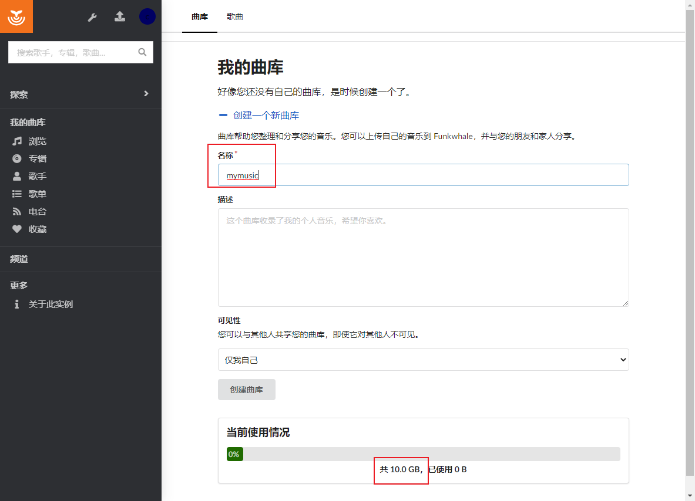Viewport: 695px width, 501px height.
Task: Open the wrench administration icon
Action: (92, 17)
